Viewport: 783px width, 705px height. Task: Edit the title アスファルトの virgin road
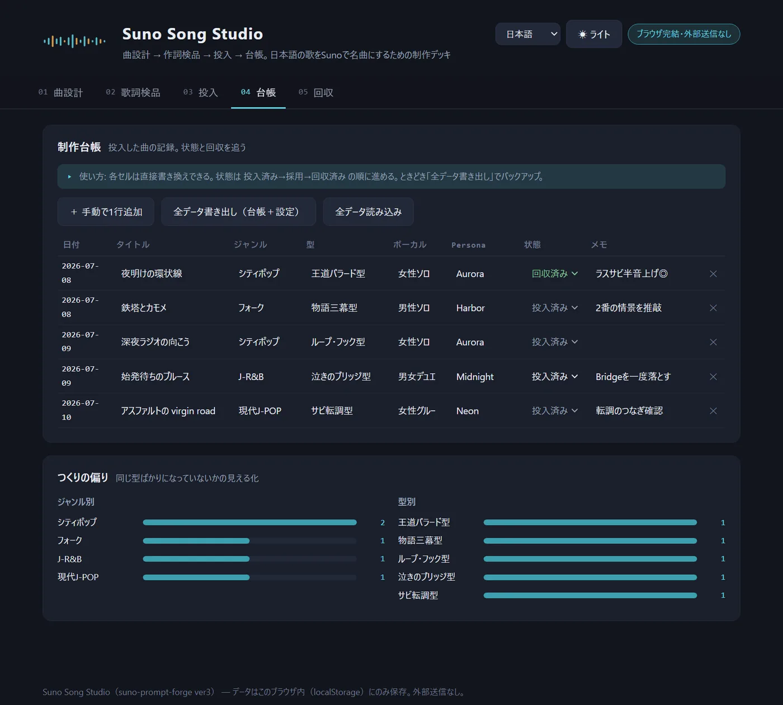170,411
